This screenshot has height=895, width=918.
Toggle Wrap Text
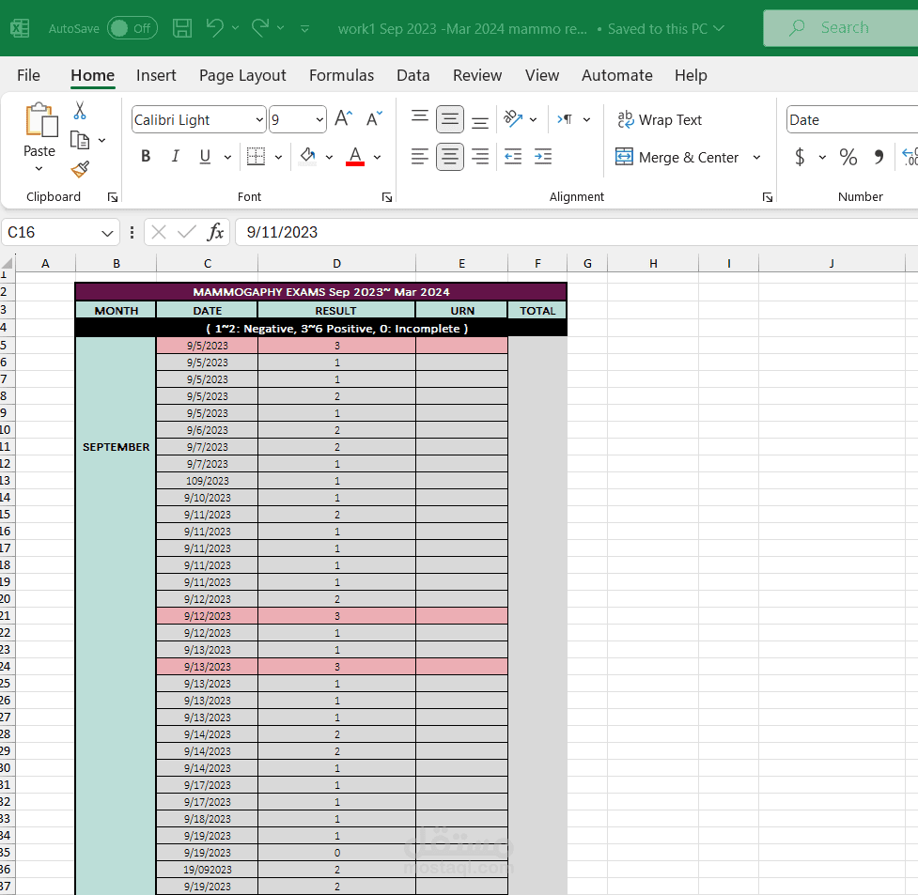pyautogui.click(x=660, y=119)
